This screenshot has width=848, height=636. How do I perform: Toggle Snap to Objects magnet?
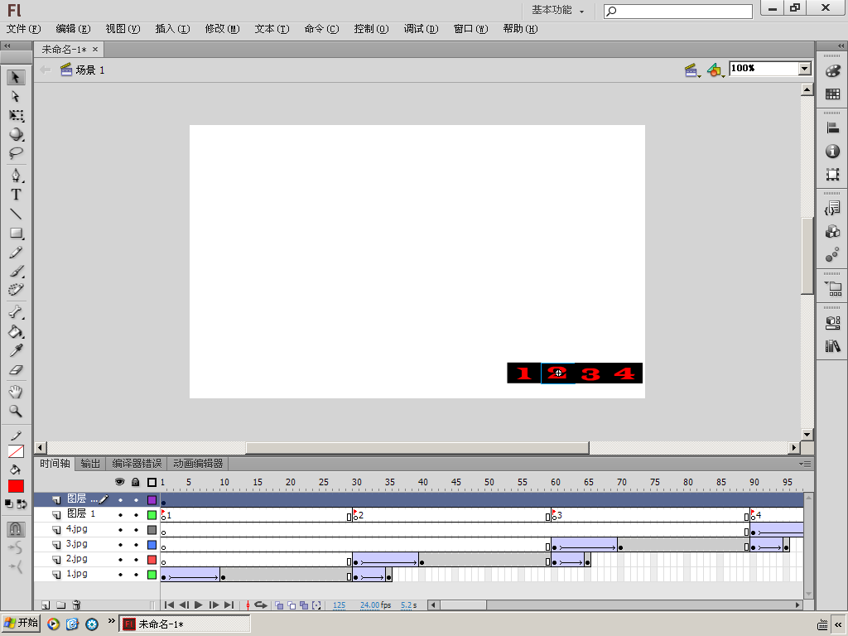point(16,529)
